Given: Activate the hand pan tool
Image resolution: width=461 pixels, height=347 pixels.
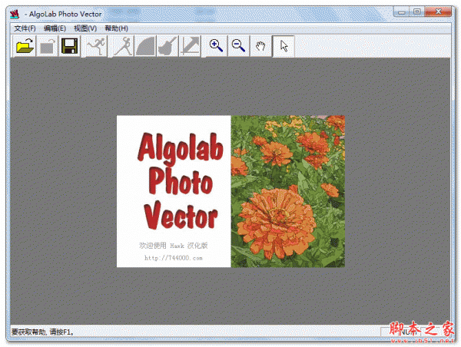Looking at the screenshot, I should click(261, 46).
